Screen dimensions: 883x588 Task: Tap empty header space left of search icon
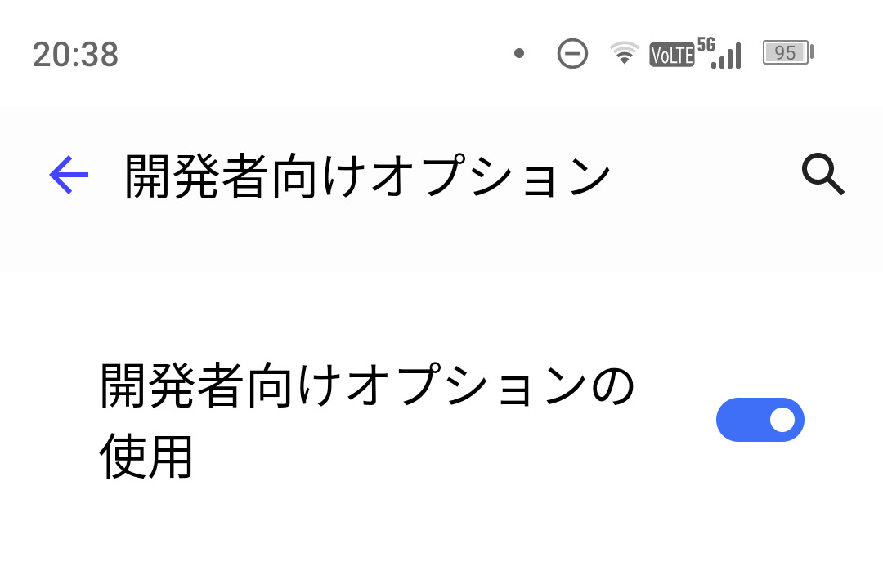tap(703, 175)
